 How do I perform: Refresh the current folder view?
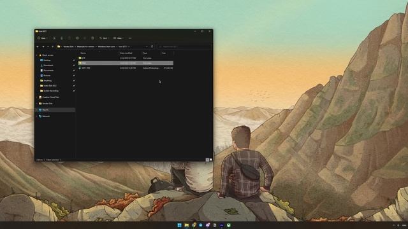coord(152,46)
